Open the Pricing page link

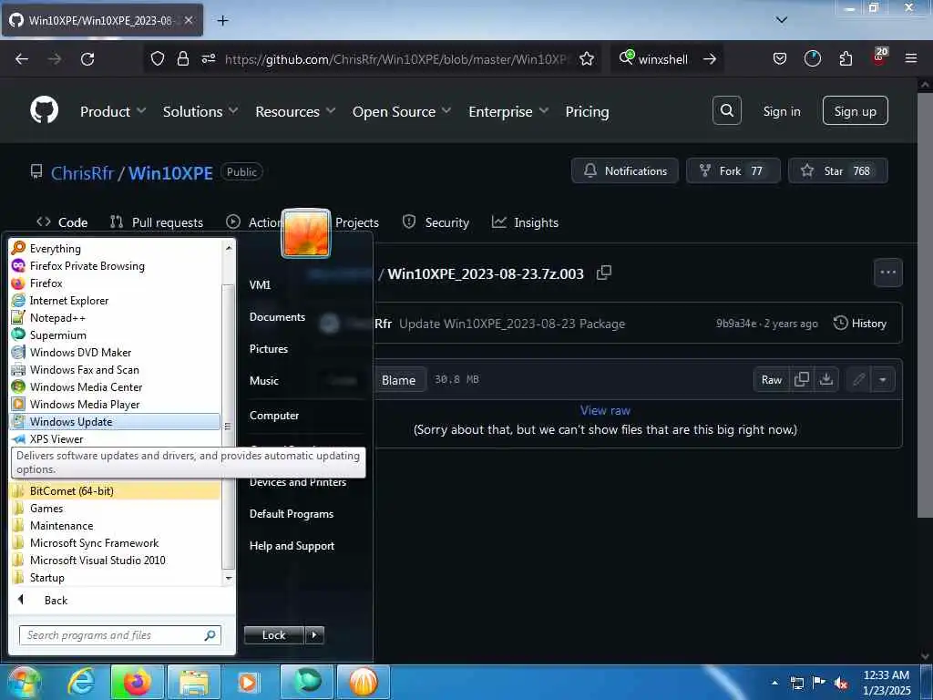tap(587, 111)
